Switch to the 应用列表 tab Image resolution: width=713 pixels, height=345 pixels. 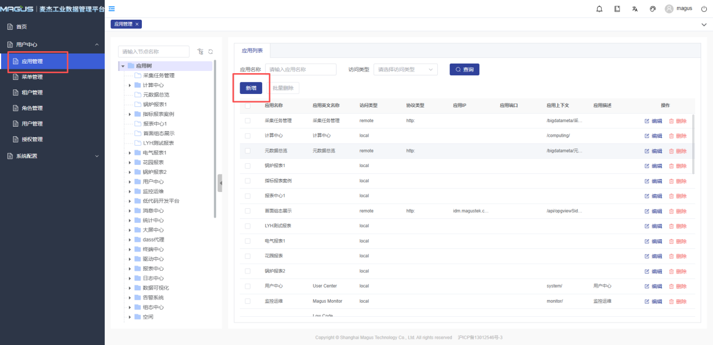coord(252,51)
